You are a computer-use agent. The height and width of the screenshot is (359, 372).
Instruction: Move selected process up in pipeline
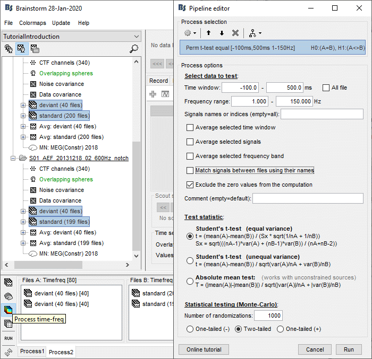(x=209, y=33)
